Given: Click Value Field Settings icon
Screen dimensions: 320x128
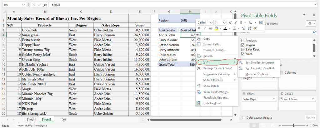Looking at the screenshot, I should [x=199, y=92].
